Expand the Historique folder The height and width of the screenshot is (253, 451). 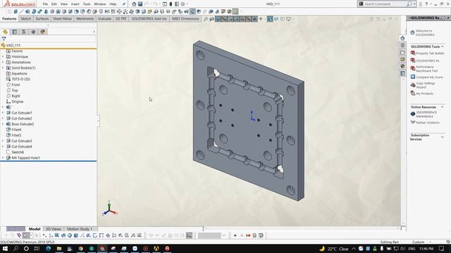[3, 57]
